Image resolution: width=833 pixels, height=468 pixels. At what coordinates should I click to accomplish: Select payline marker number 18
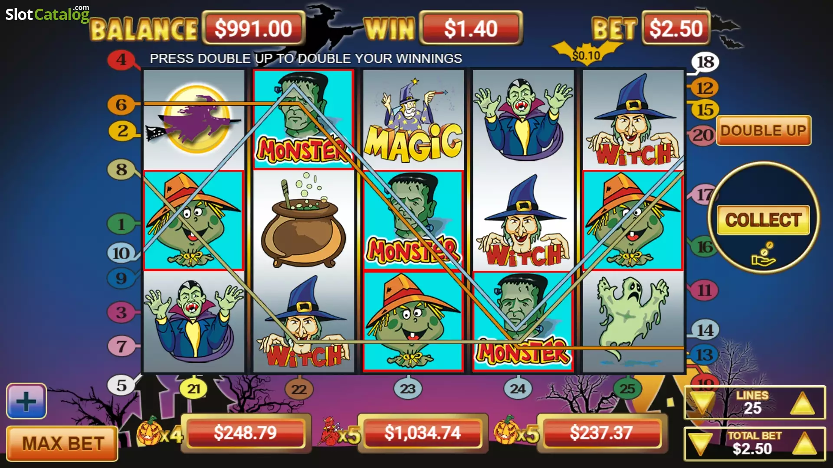(x=705, y=62)
